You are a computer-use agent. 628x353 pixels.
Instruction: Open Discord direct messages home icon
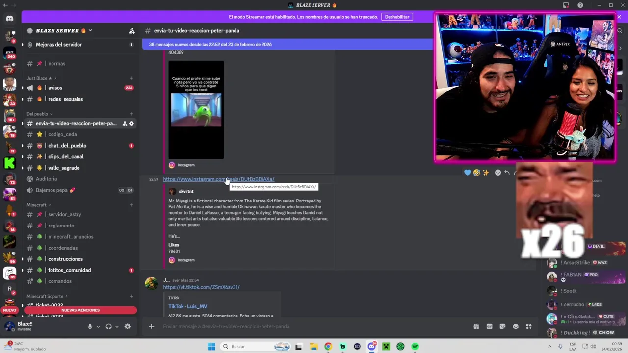click(x=9, y=19)
